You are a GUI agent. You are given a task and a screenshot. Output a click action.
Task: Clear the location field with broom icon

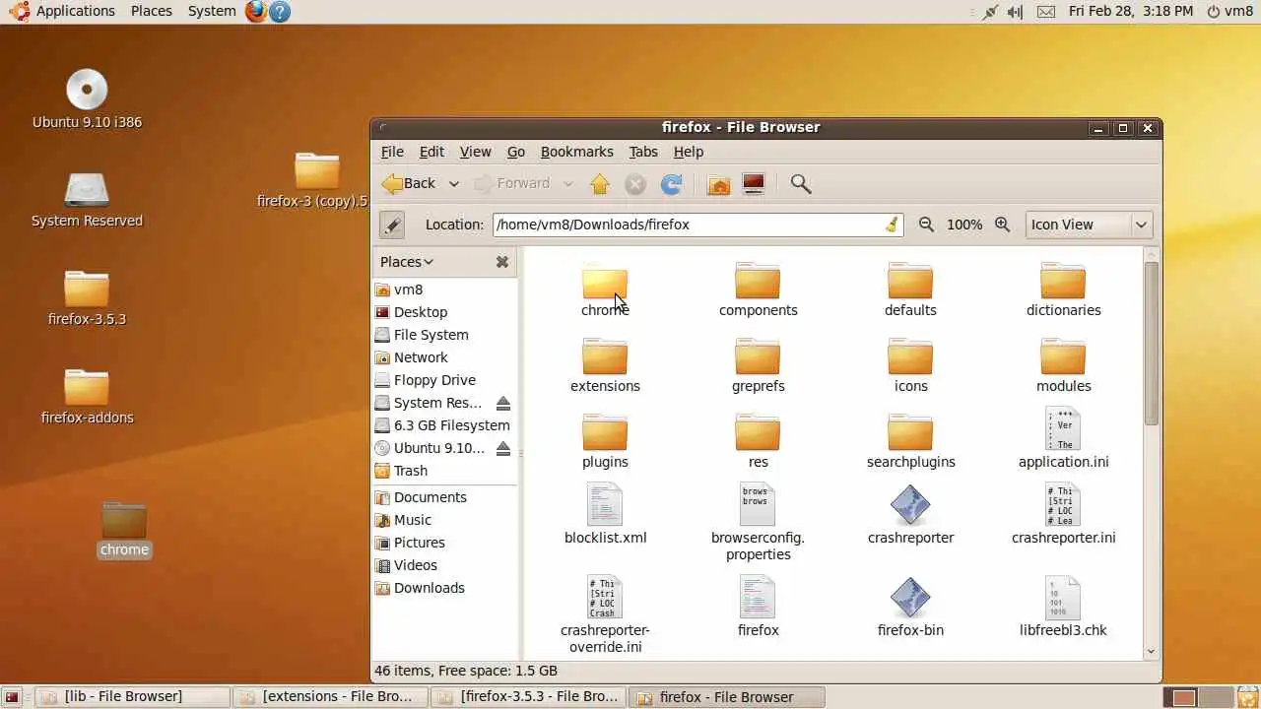tap(892, 225)
